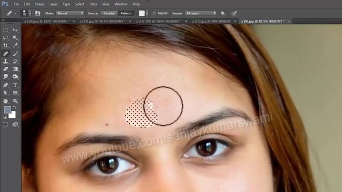Open the Select menu
This screenshot has width=342, height=192.
click(80, 4)
